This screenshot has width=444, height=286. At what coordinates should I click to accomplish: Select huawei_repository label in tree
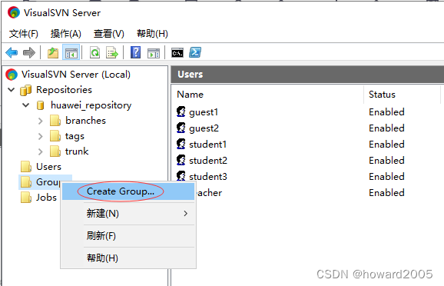(91, 105)
